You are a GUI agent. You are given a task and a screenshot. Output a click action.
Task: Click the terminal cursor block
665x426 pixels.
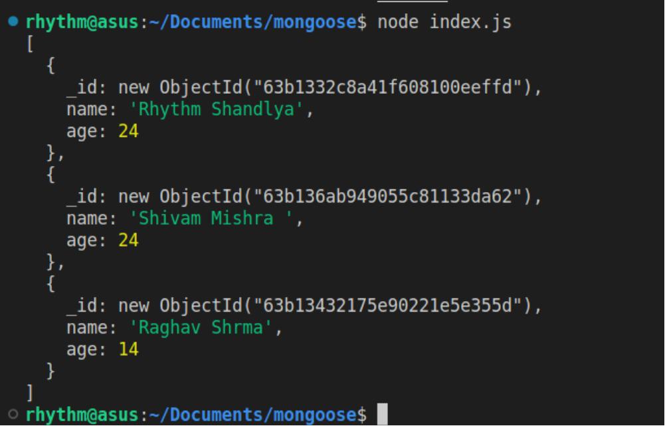point(382,413)
